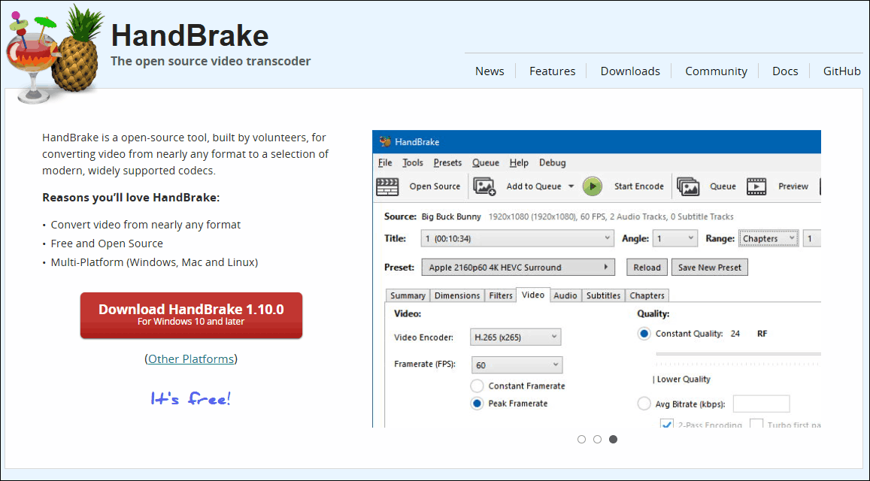Select the Peak Framerate radio button
The width and height of the screenshot is (870, 481).
click(477, 404)
